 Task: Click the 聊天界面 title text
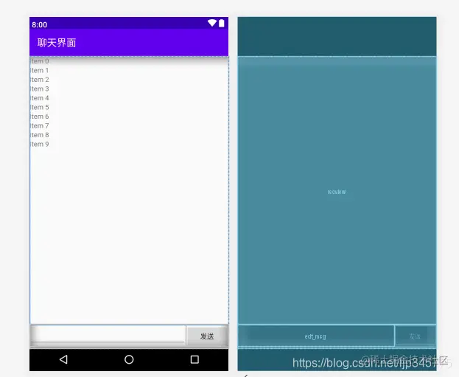[x=57, y=43]
